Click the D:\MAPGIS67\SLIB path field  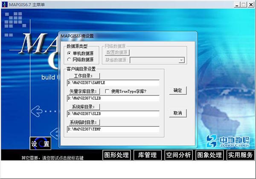click(113, 114)
